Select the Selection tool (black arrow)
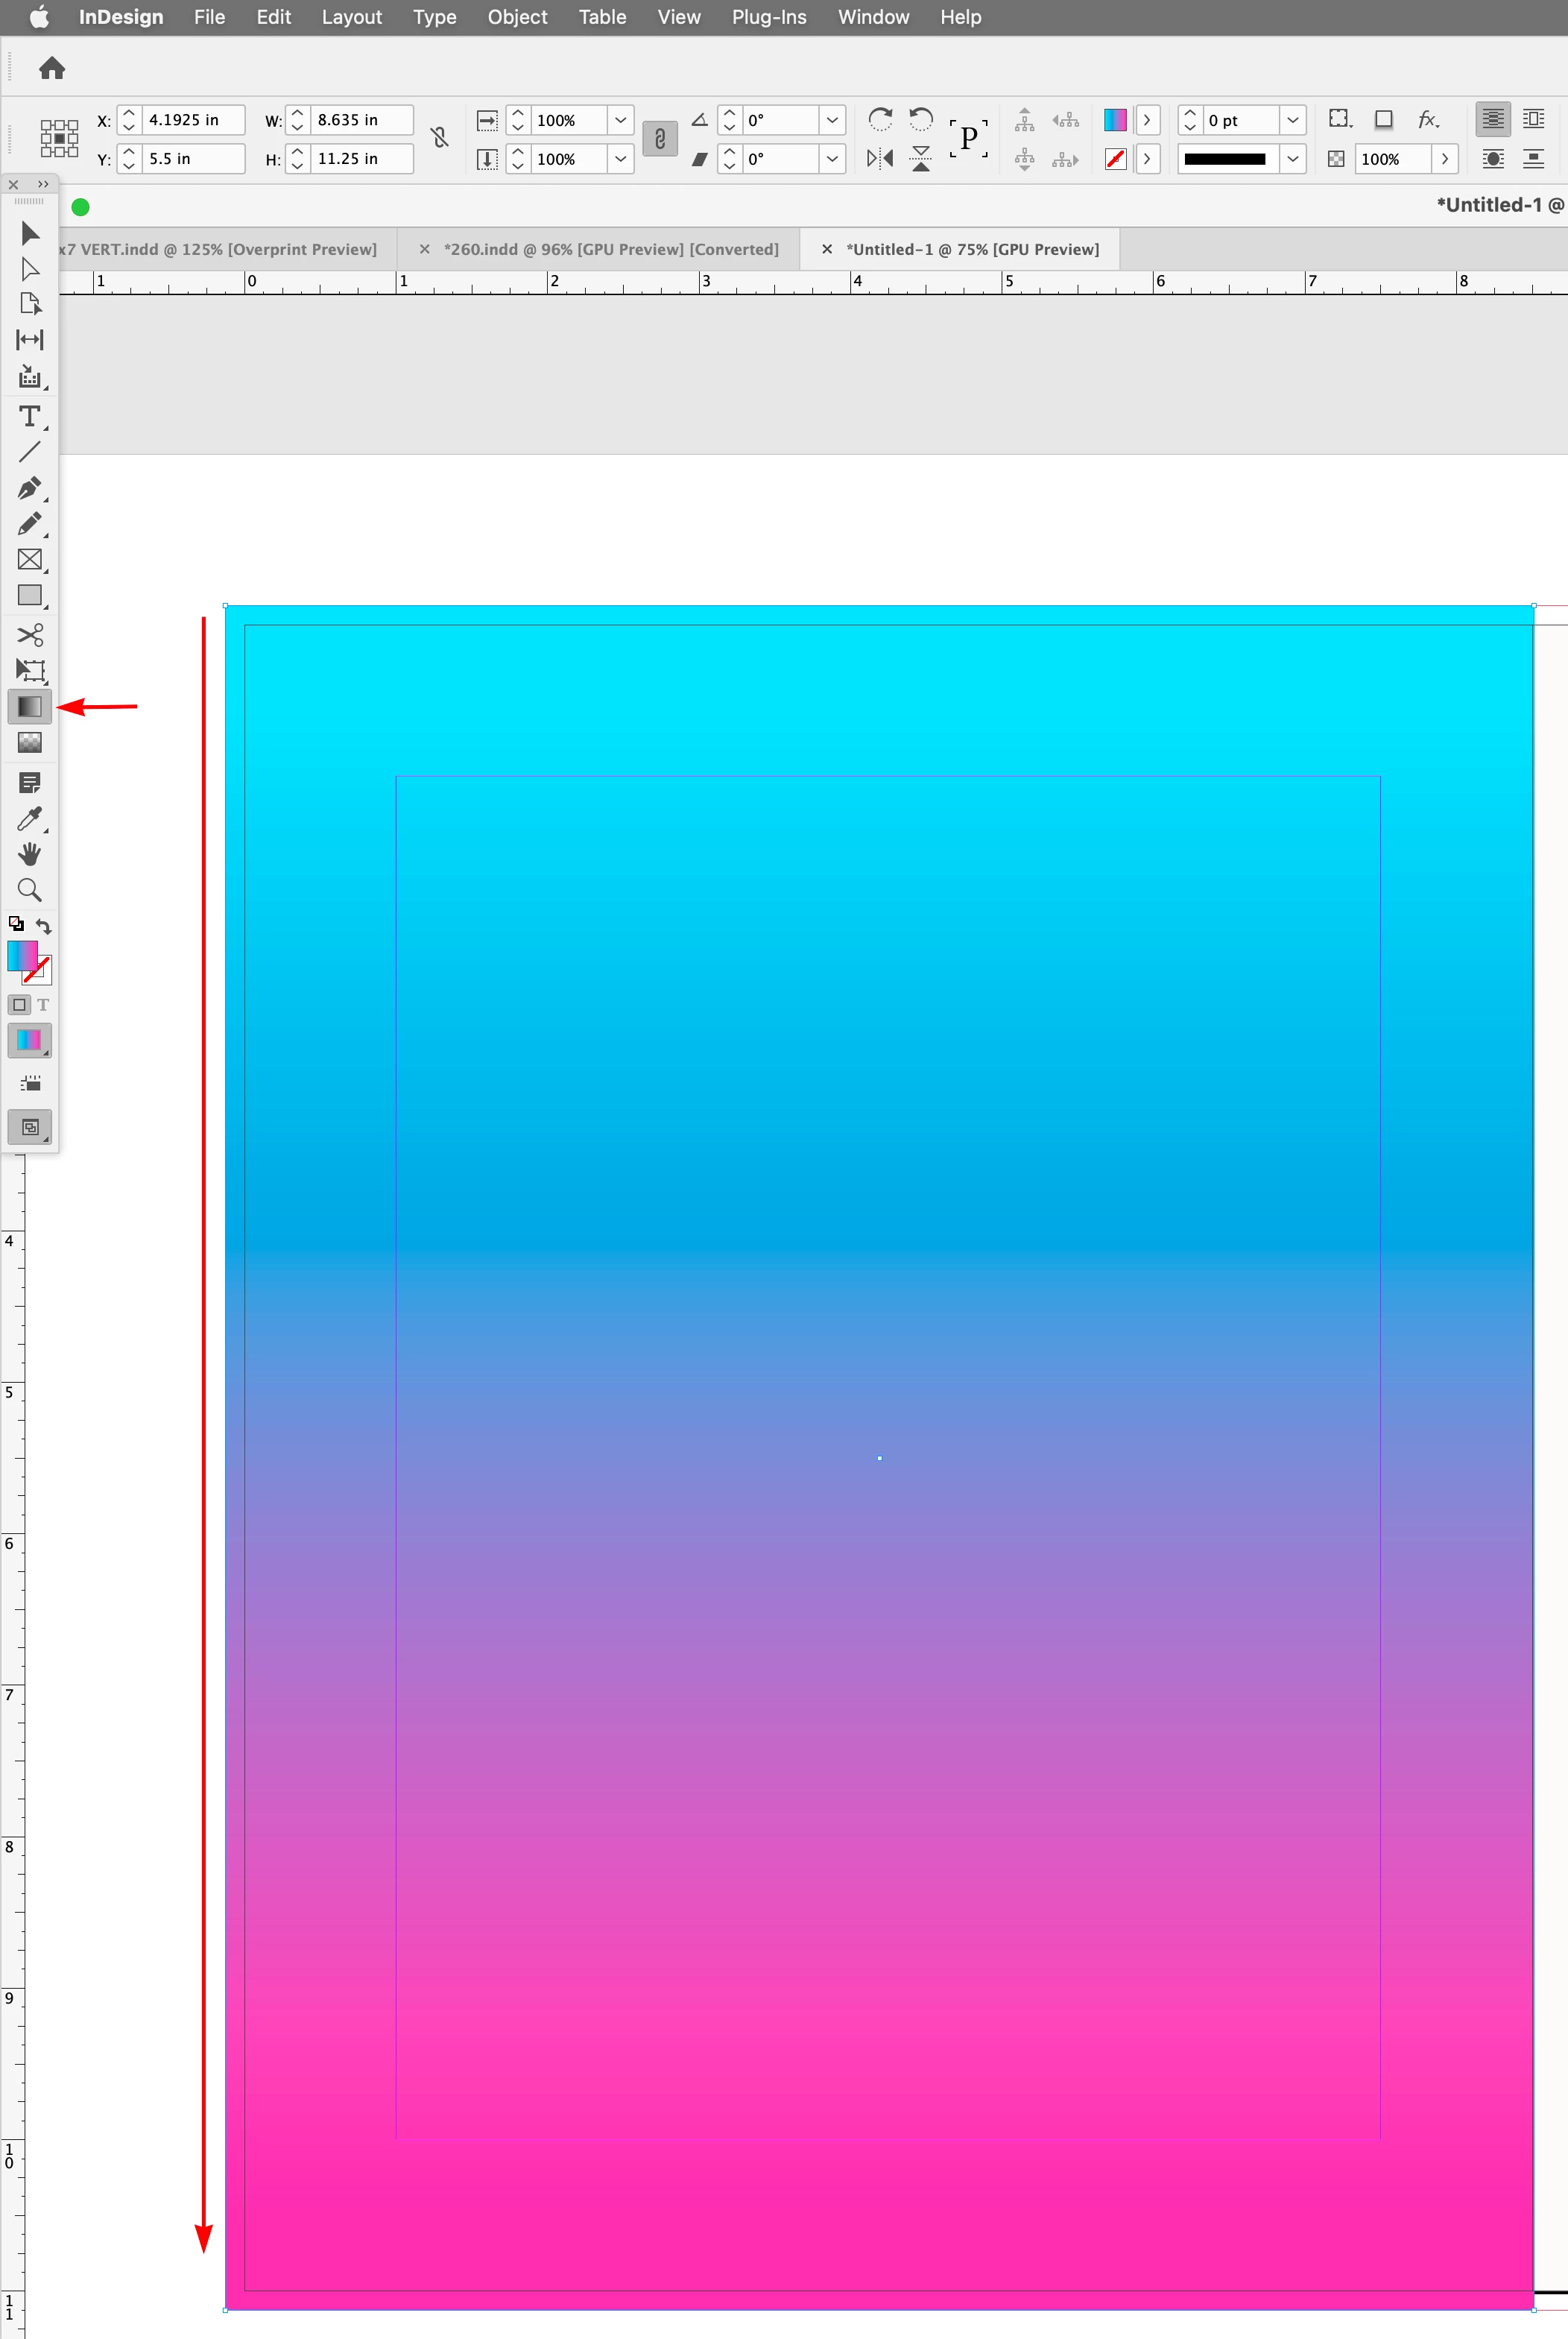 click(x=30, y=233)
